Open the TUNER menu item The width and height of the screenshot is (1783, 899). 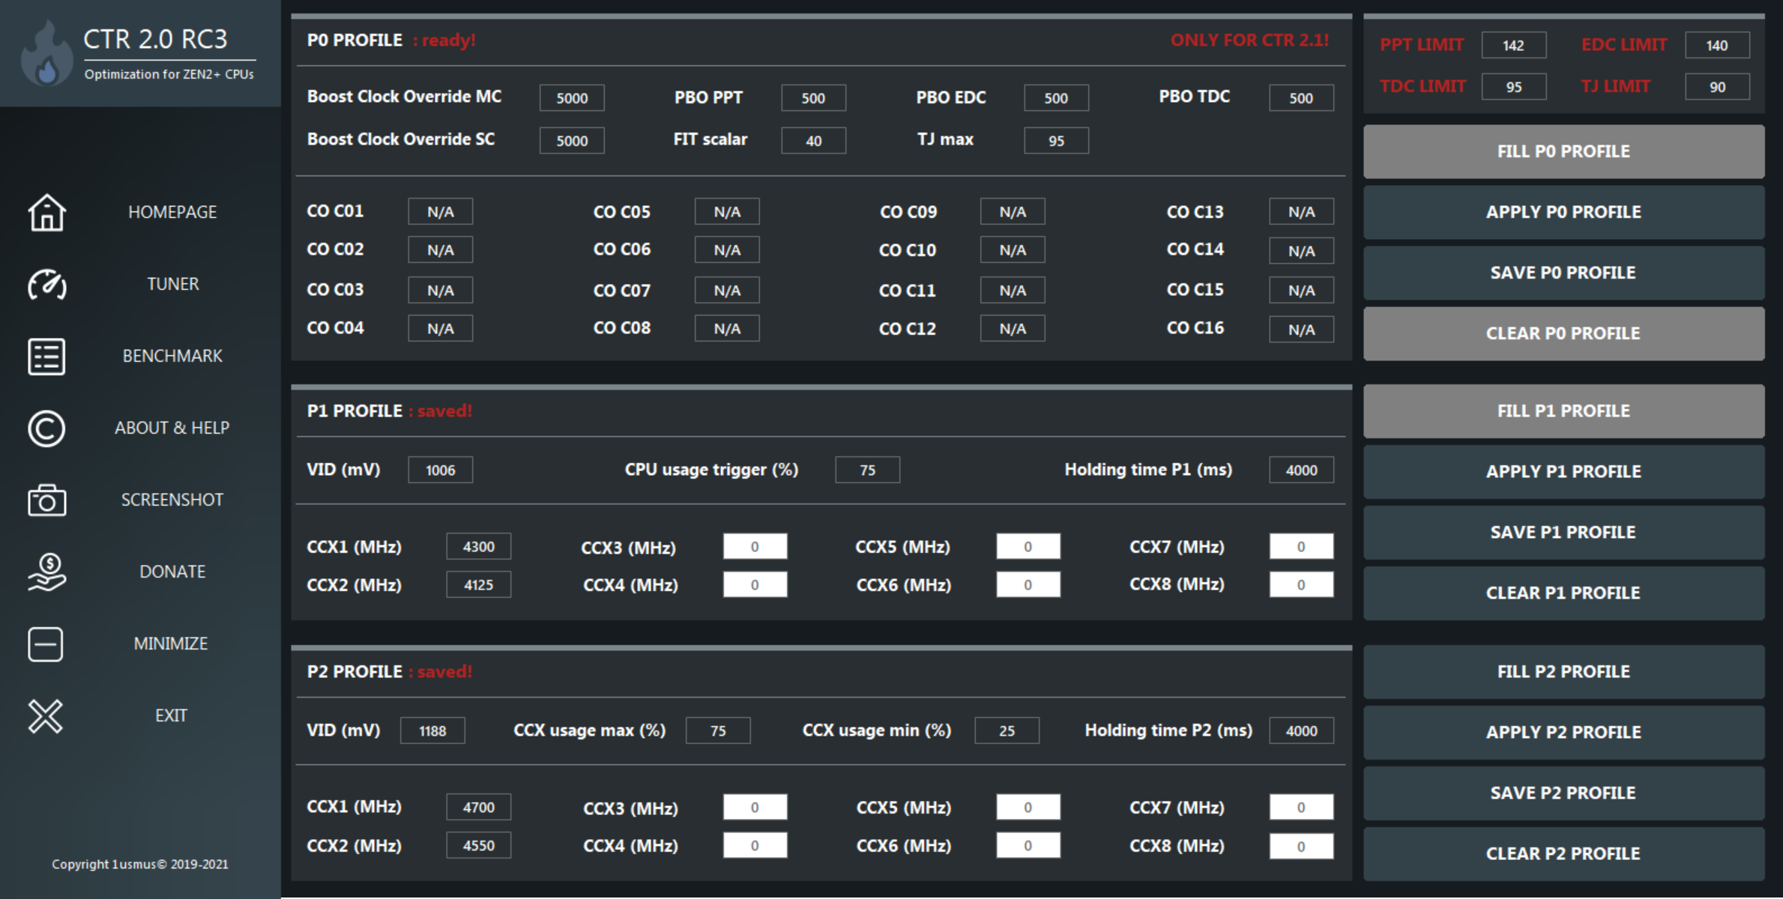172,285
